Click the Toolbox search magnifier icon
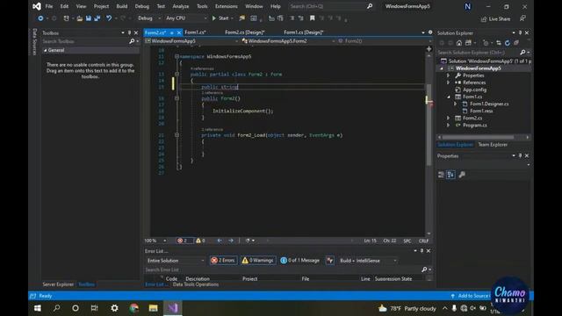This screenshot has width=562, height=316. (132, 41)
